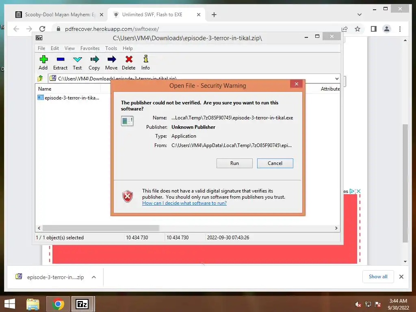Open Chrome three-dot menu
The image size is (416, 312).
point(400,29)
